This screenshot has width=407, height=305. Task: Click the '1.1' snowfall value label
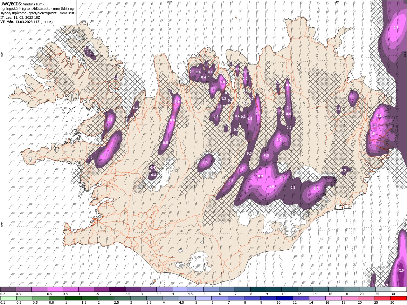pyautogui.click(x=374, y=126)
